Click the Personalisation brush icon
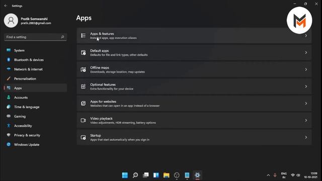 [x=9, y=78]
